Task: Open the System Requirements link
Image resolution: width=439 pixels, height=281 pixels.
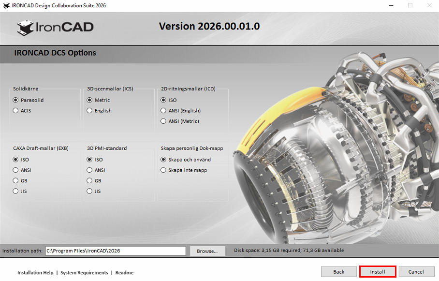Action: (x=84, y=273)
